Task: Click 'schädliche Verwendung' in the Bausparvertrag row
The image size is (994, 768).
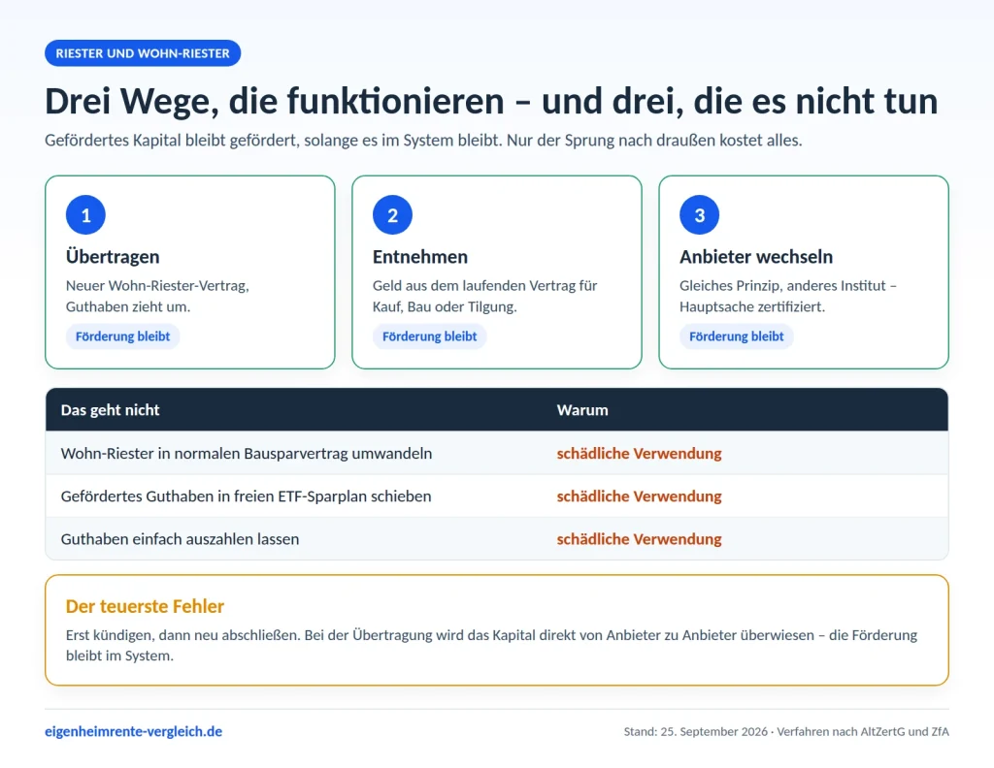Action: (x=639, y=453)
